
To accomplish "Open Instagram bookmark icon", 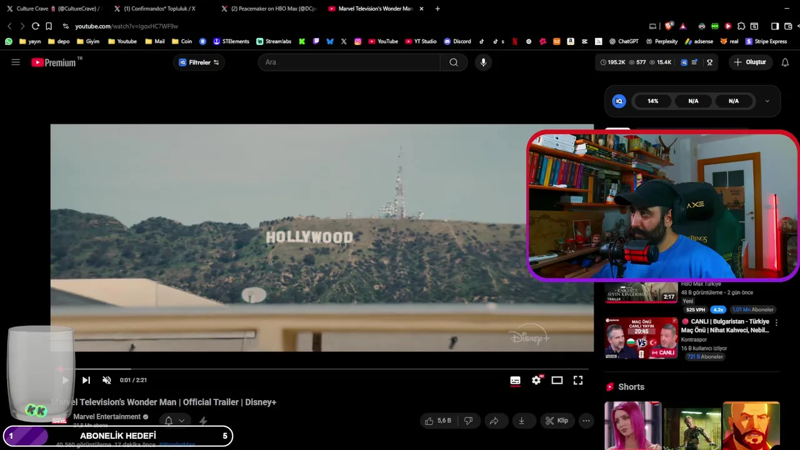I will [x=357, y=41].
